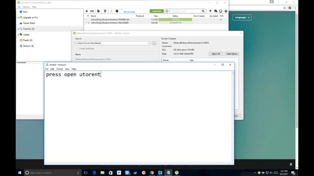The image size is (314, 176).
Task: Open Microsoft Store from the taskbar
Action: pos(110,173)
